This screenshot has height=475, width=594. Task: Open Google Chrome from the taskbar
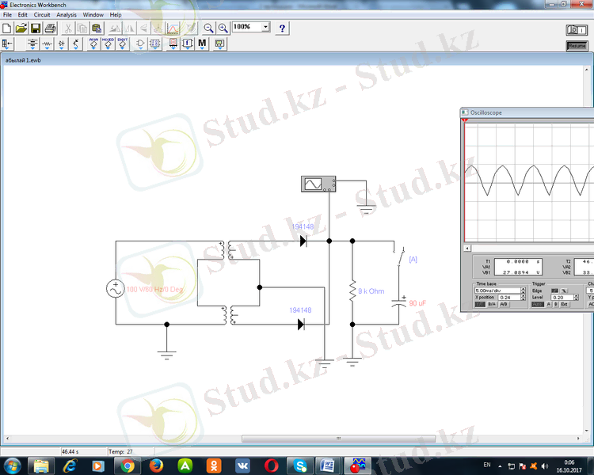pyautogui.click(x=128, y=465)
